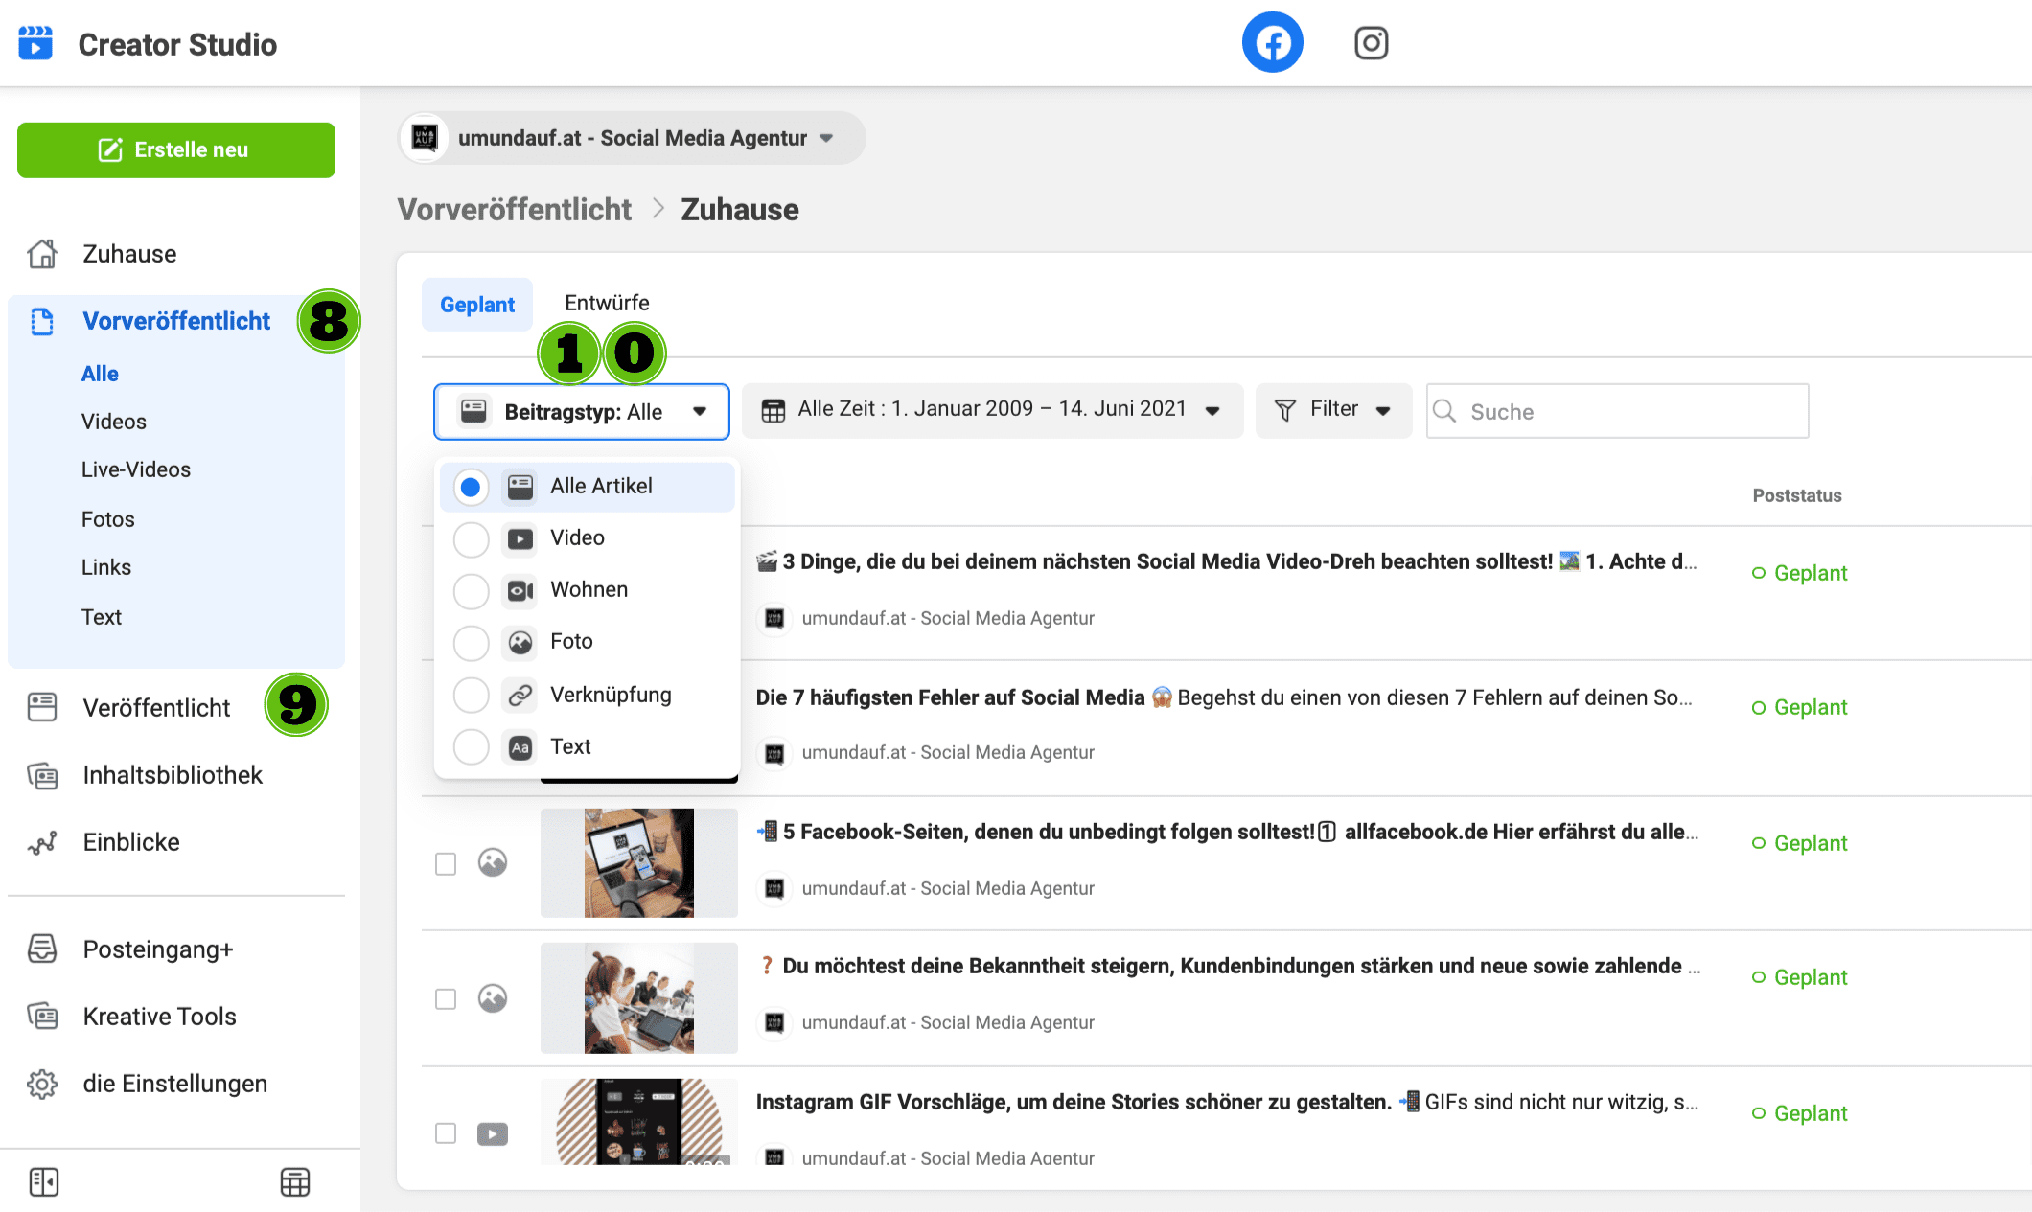Click the Posteingang+ inbox icon

tap(42, 949)
